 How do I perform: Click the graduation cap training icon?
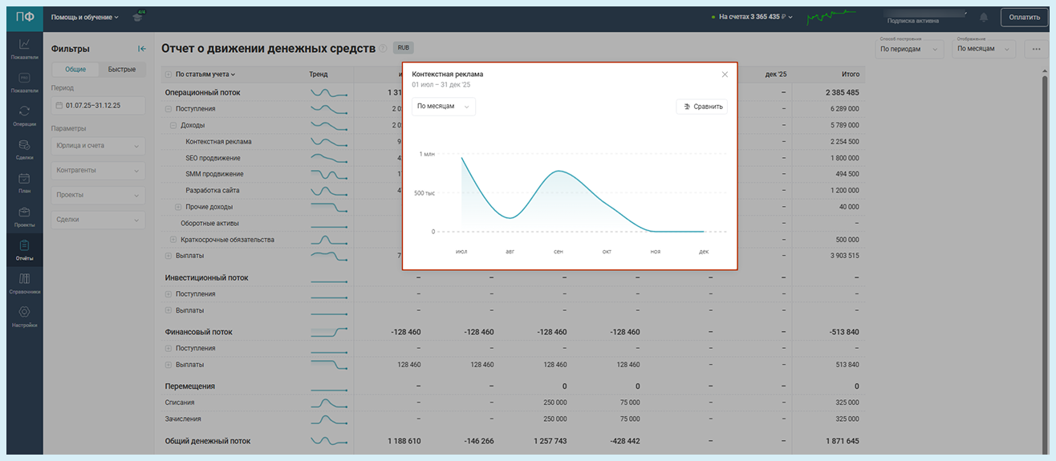point(138,17)
